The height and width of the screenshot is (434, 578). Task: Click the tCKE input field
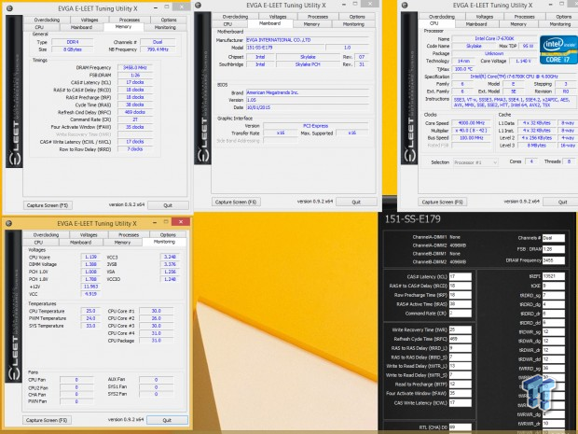tap(554, 286)
